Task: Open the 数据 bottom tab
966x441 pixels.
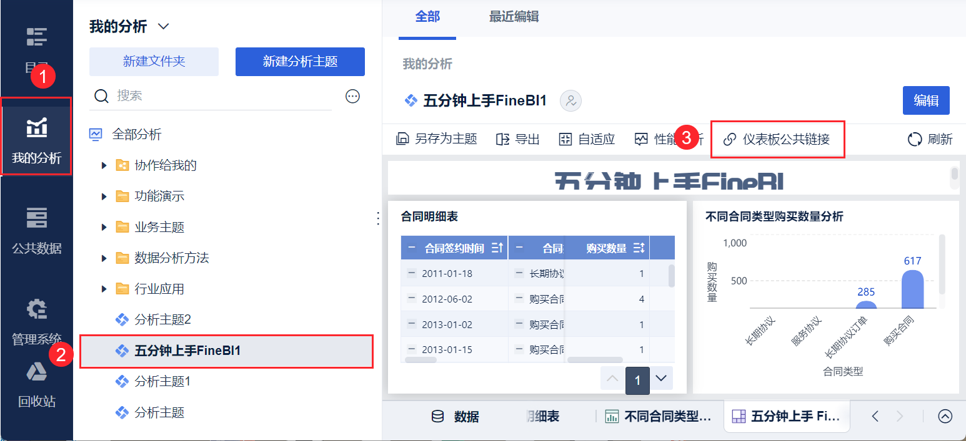Action: [x=456, y=417]
